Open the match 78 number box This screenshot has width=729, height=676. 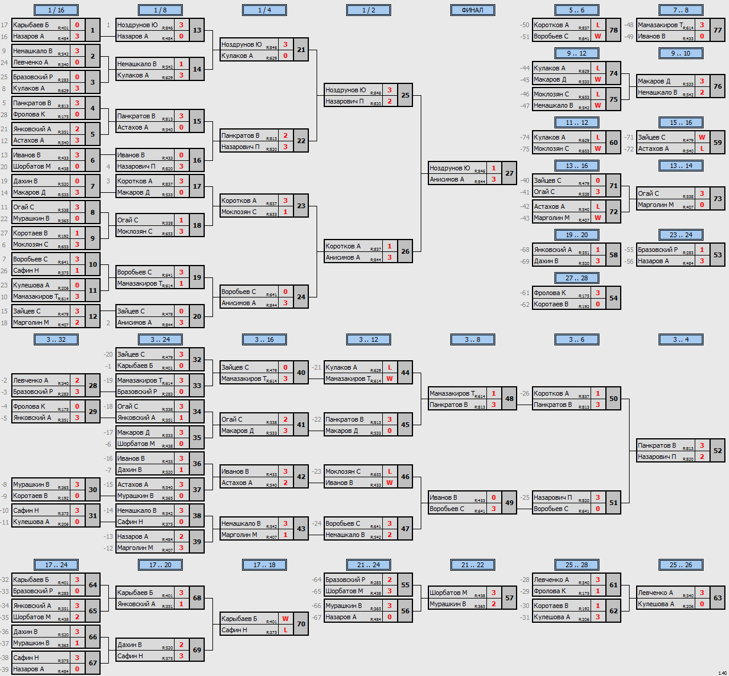point(614,30)
